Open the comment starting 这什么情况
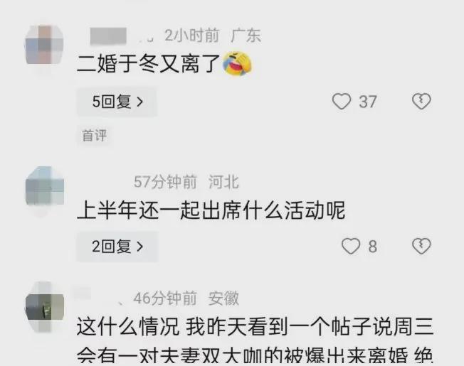Viewport: 464px width, 366px height. coord(255,340)
